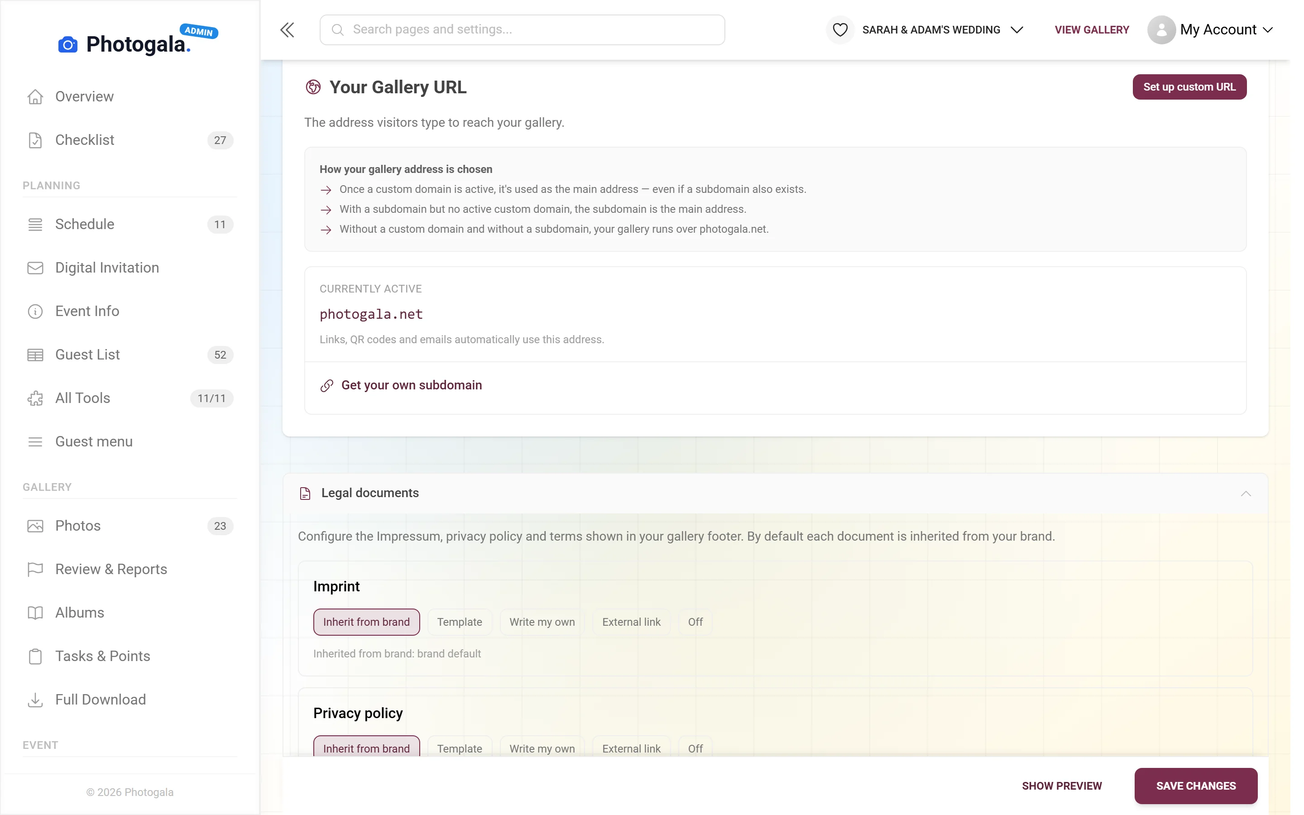Click the Checklist count badge 27
Viewport: 1304px width, 815px height.
pyautogui.click(x=220, y=140)
